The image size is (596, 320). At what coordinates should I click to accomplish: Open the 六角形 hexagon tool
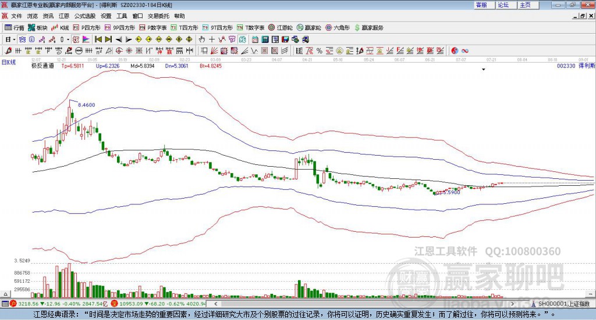[338, 28]
